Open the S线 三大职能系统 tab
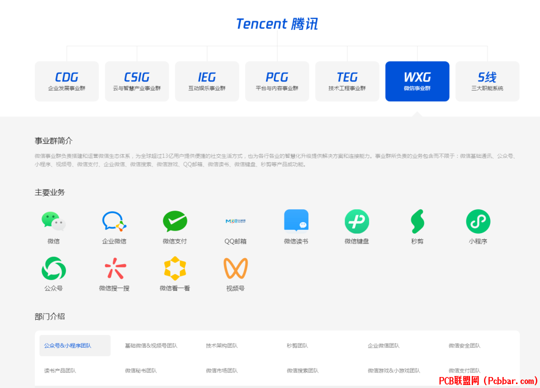Screen dimensions: 540x388 pos(487,81)
